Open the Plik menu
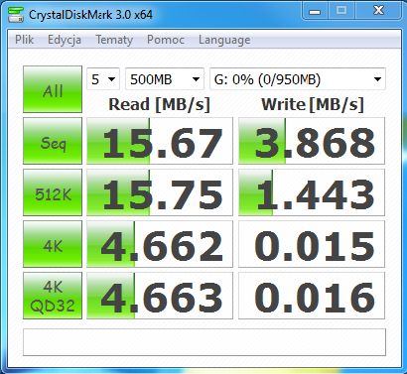Image resolution: width=407 pixels, height=374 pixels. (x=24, y=40)
